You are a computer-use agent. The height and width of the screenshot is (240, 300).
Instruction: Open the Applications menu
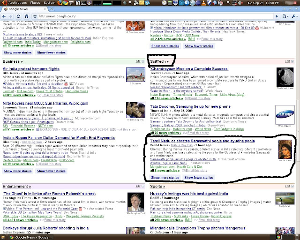[17, 2]
